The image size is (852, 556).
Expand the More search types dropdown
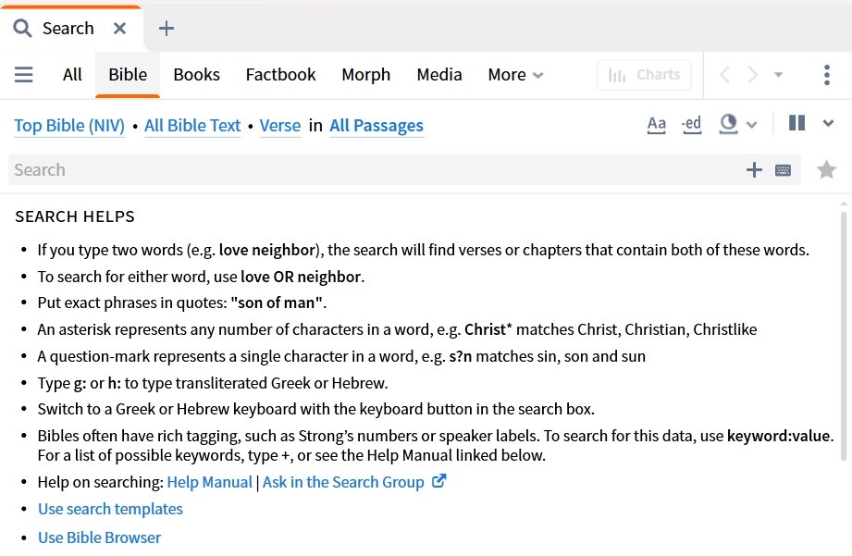(x=515, y=74)
